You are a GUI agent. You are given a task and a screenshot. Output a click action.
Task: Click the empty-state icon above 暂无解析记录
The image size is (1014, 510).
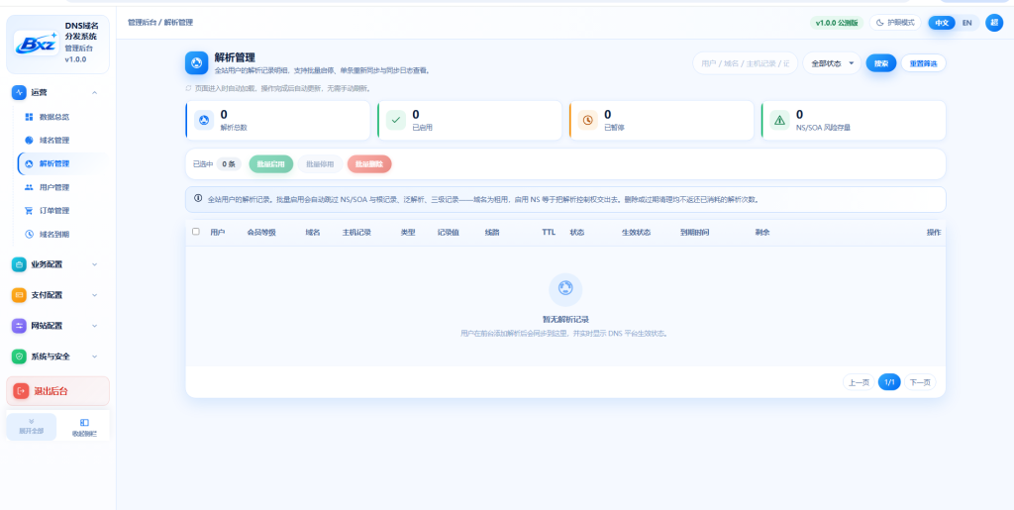565,289
